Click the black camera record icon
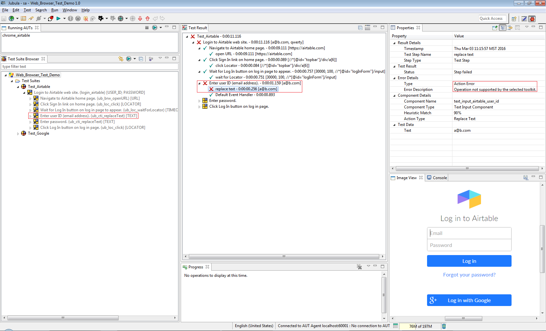Screen dimensions: 546x331 [101, 18]
